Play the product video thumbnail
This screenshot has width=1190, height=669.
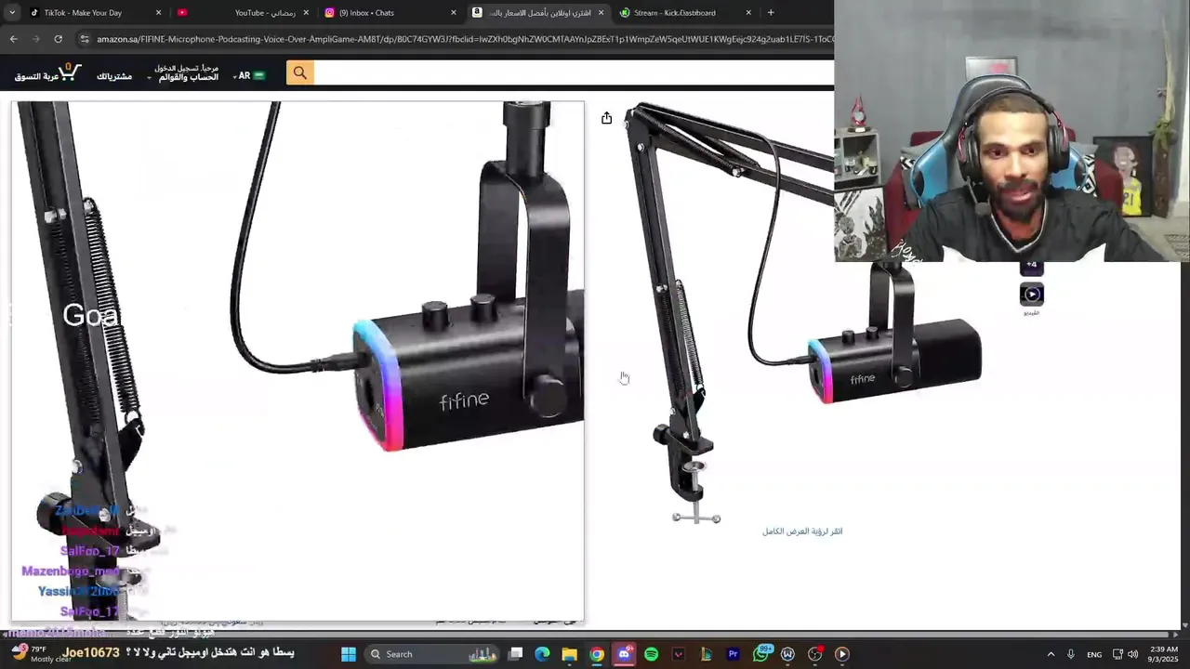point(1032,295)
